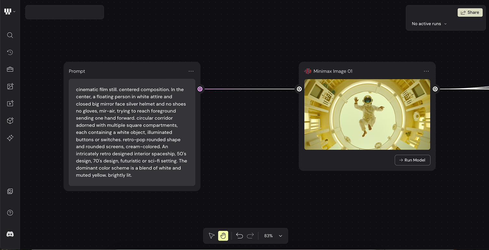Image resolution: width=489 pixels, height=250 pixels.
Task: Select the image models sidebar icon
Action: click(10, 86)
